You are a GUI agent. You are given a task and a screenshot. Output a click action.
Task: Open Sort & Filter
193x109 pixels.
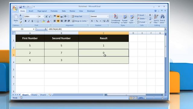(156, 19)
